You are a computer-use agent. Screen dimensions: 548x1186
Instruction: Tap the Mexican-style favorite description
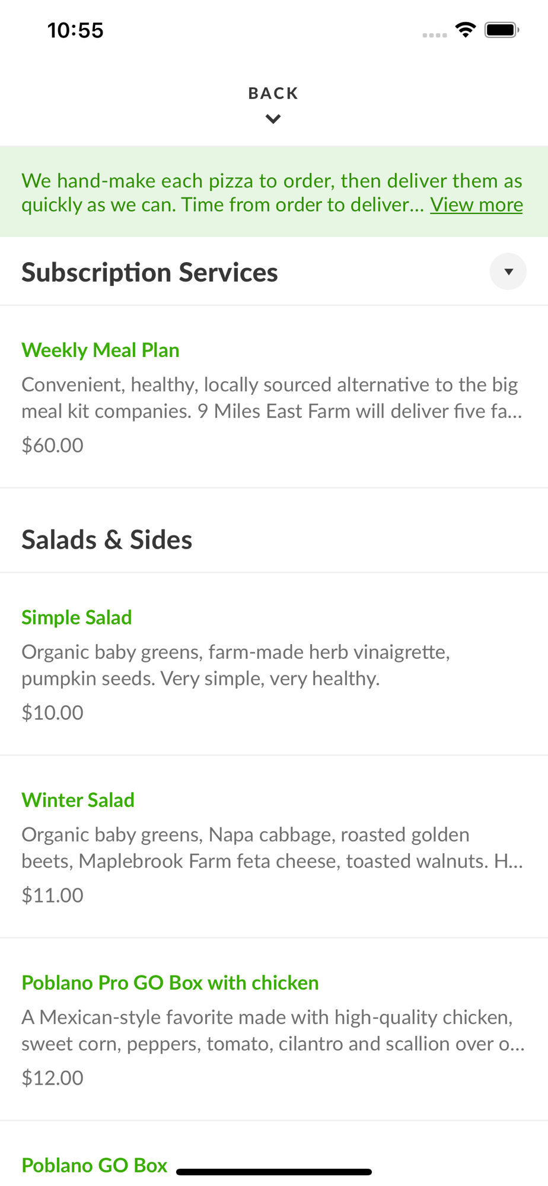(x=272, y=1030)
